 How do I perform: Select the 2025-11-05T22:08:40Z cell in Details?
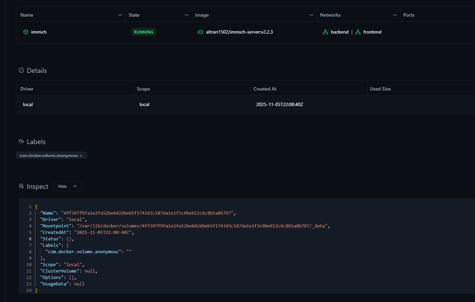tap(280, 104)
